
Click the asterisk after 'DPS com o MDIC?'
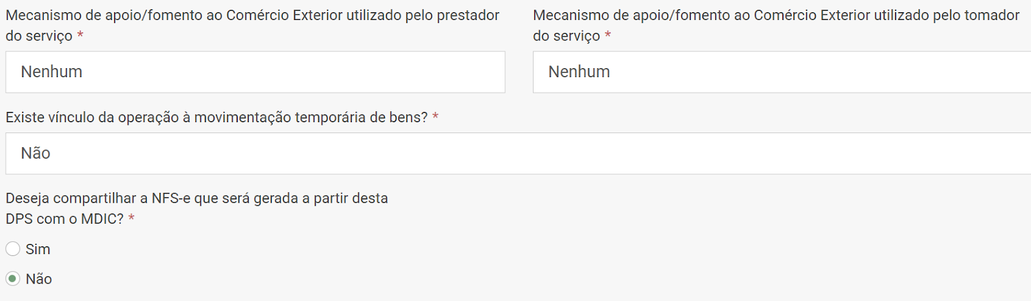tap(131, 219)
